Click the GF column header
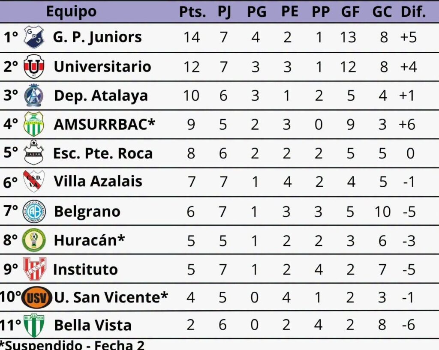The image size is (439, 350). coord(350,12)
